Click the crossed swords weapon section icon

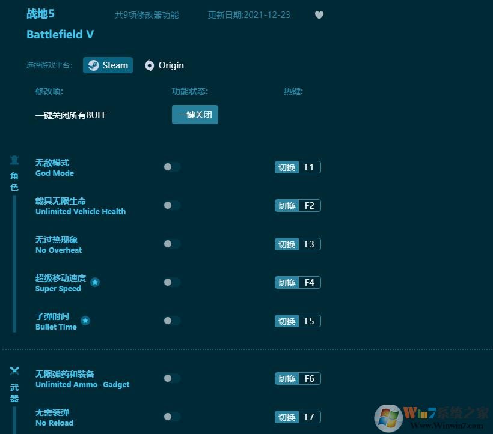14,371
